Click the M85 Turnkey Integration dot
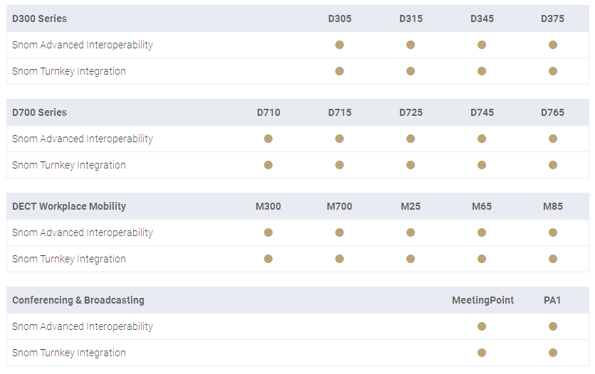Screen dimensions: 595x374 (553, 260)
